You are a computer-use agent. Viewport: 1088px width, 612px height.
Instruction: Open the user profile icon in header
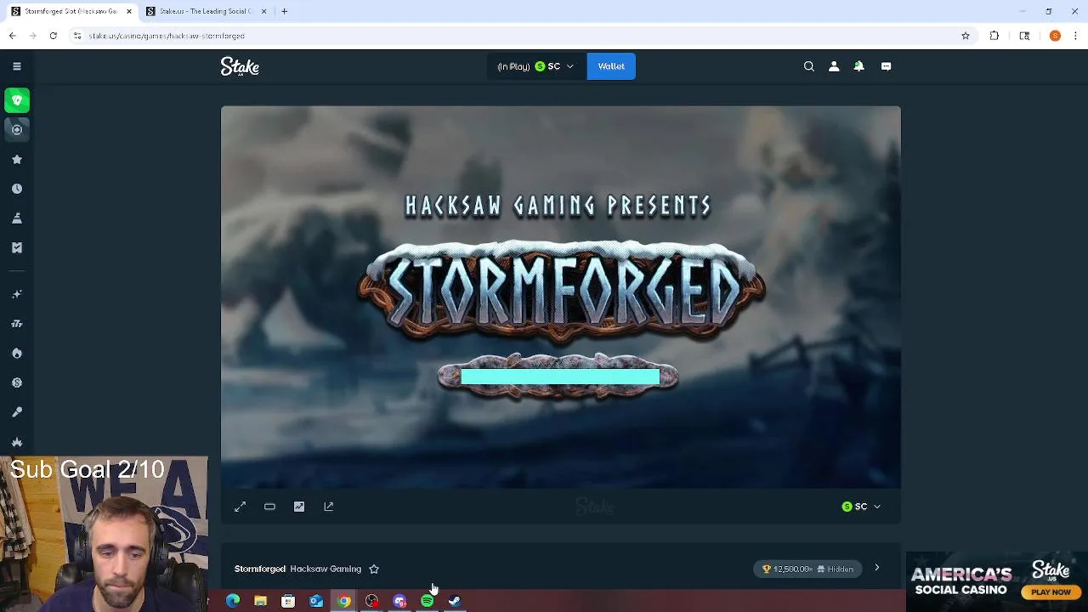click(x=834, y=66)
